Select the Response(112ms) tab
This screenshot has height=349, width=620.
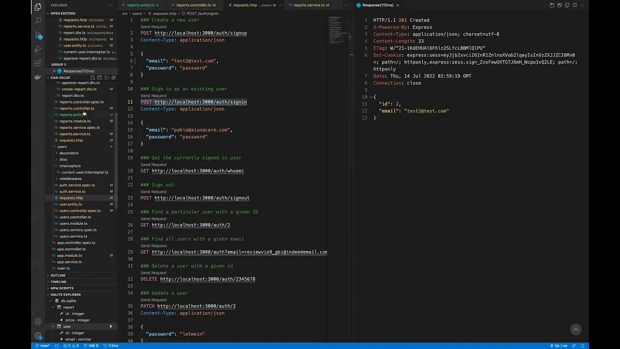(x=377, y=5)
